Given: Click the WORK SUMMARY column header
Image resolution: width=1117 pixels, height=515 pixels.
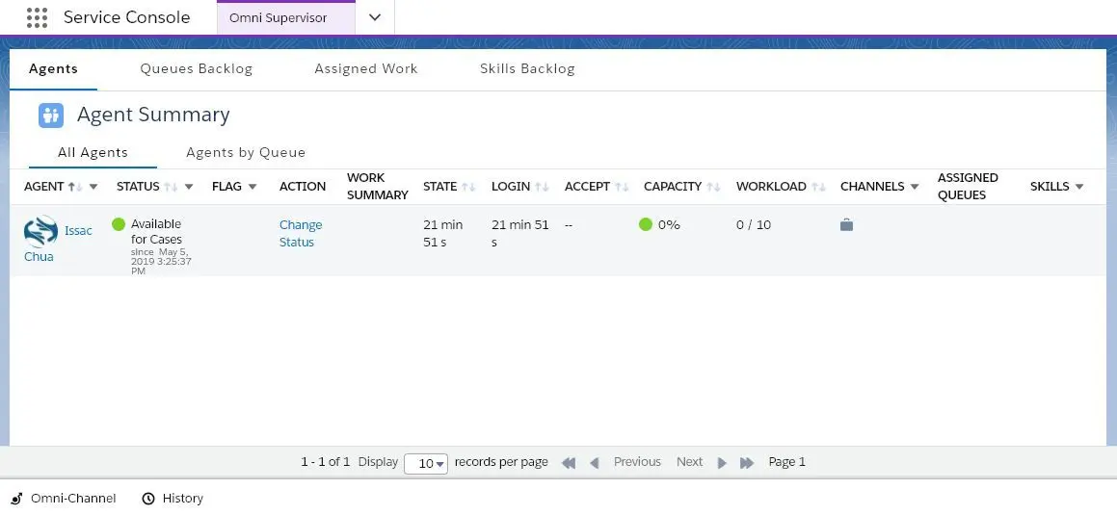Looking at the screenshot, I should point(378,187).
